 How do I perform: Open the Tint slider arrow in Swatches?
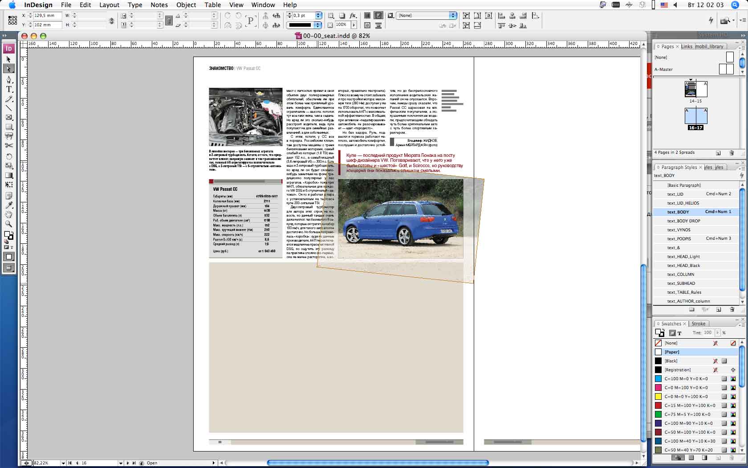point(717,333)
